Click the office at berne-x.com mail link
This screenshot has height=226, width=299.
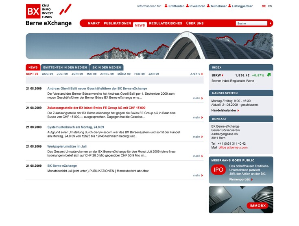(x=233, y=148)
